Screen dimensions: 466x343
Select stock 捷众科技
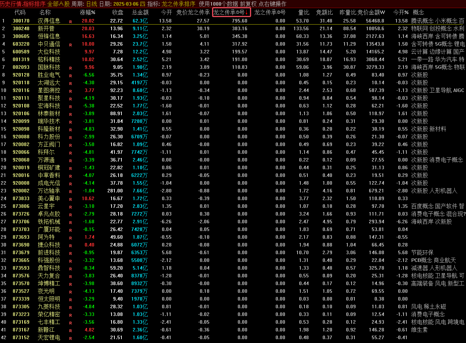[x=49, y=245]
